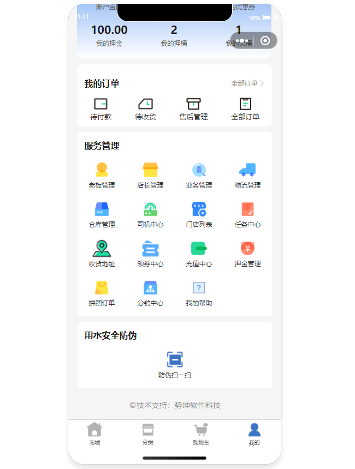Open 门店列表 store list icon

click(x=199, y=209)
